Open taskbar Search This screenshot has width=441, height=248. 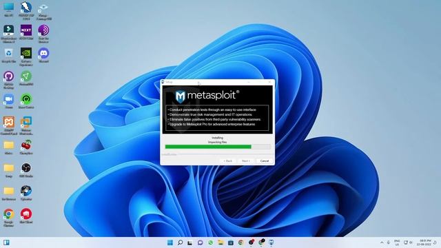[x=181, y=242]
